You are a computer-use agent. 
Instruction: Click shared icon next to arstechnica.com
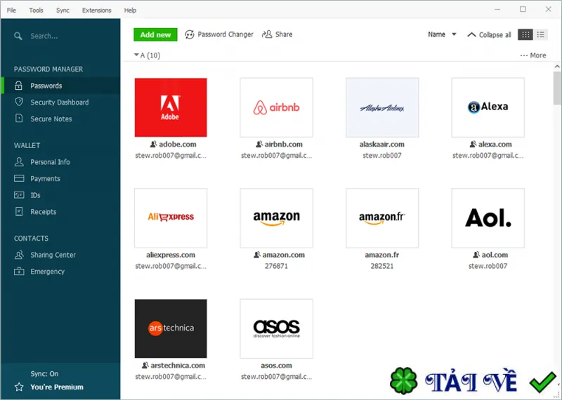point(145,366)
